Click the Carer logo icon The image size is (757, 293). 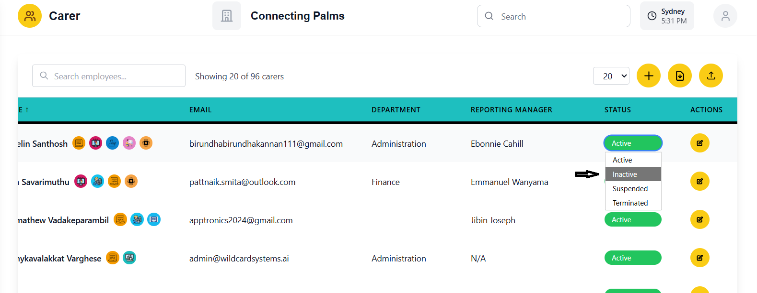(30, 16)
